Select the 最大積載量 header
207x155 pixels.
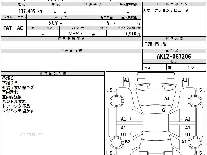pyautogui.click(x=129, y=18)
